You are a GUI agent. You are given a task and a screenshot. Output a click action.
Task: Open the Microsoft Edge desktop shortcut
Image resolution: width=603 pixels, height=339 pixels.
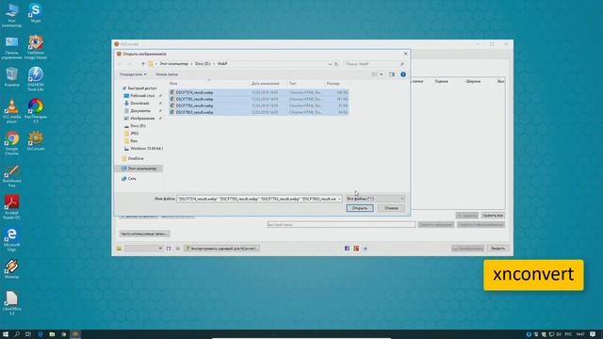coord(11,238)
